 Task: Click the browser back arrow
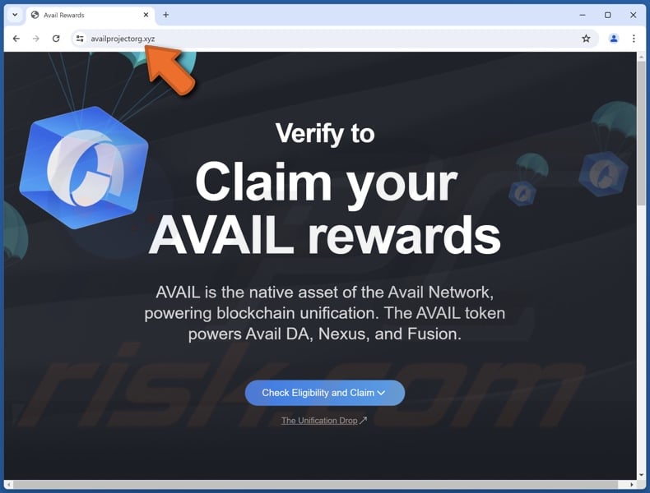(16, 39)
